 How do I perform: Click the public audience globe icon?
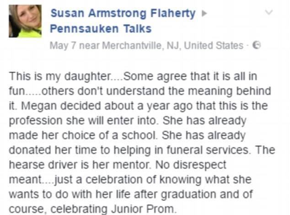257,45
